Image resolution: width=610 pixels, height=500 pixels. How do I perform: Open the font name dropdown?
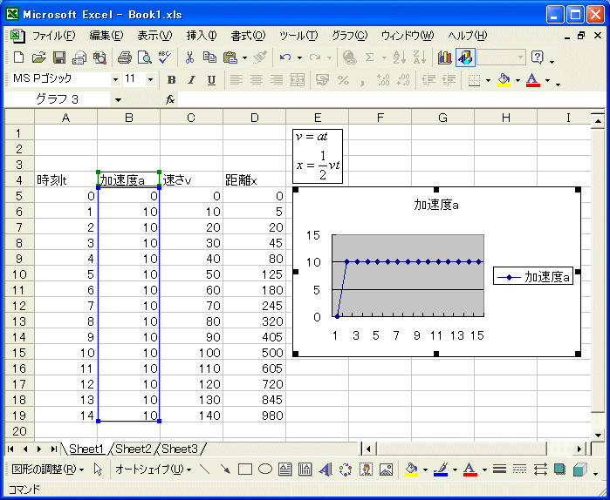[x=115, y=80]
